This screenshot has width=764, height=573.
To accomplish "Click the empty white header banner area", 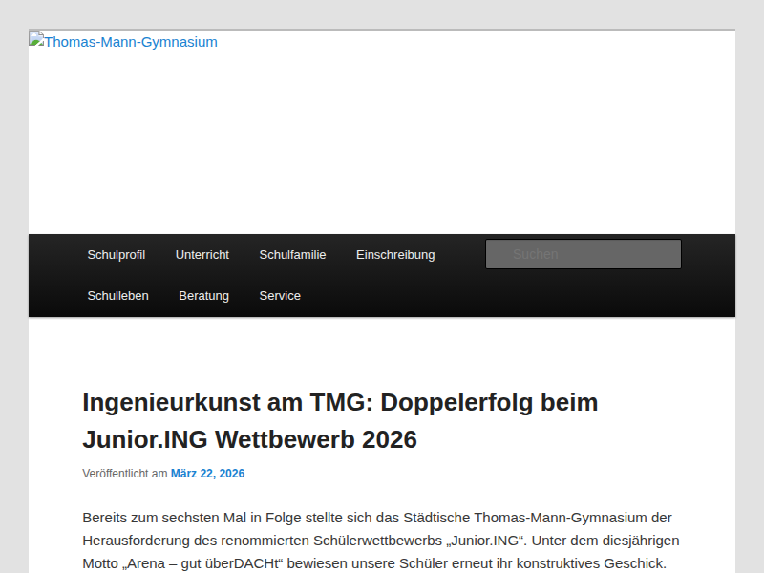I will pos(382,143).
